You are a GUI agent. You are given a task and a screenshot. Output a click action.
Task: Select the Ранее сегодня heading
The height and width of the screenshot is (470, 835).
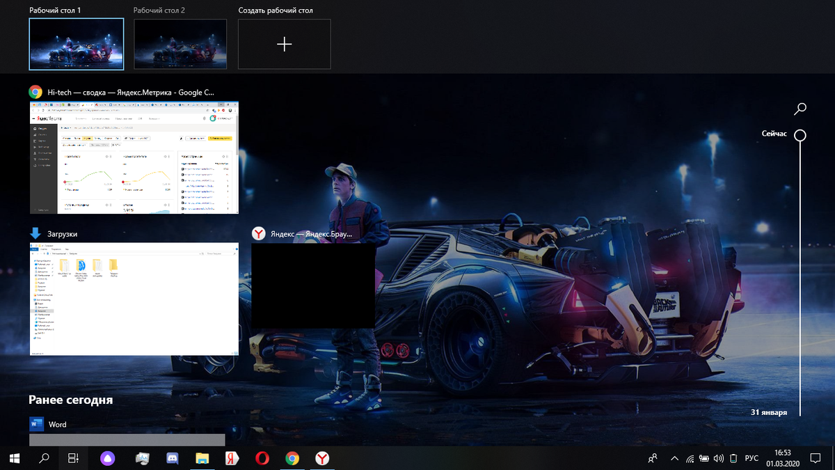70,400
